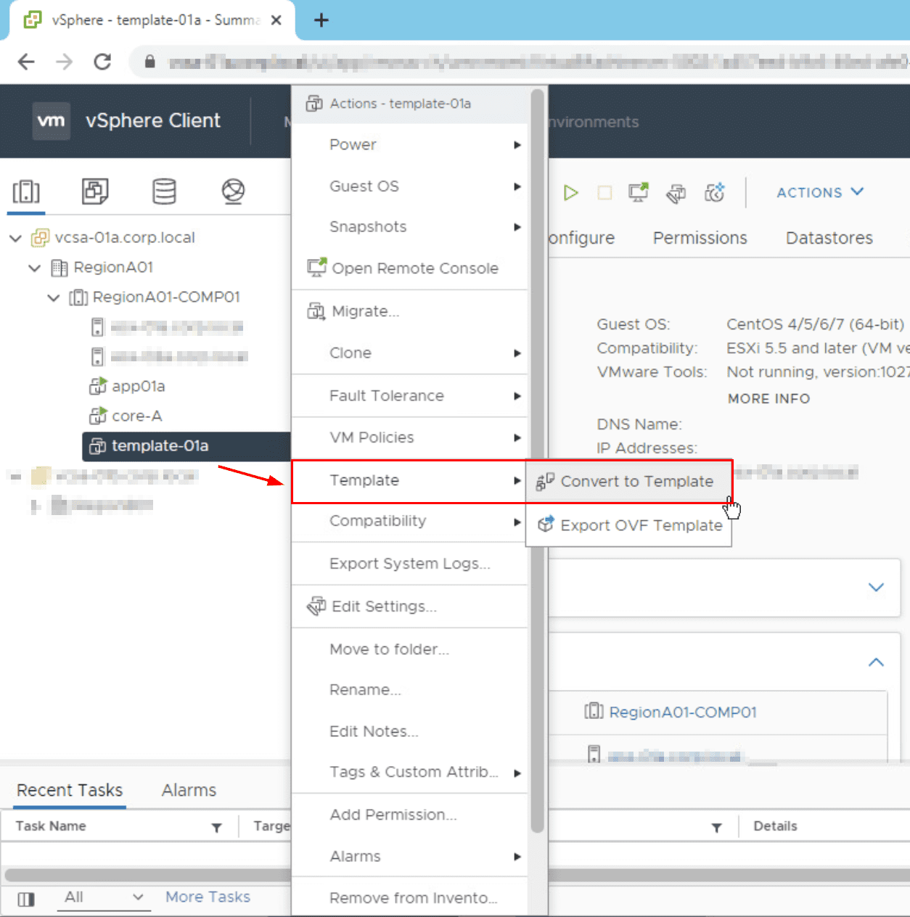Select Migrate... from the Actions menu
This screenshot has width=910, height=917.
pyautogui.click(x=409, y=311)
